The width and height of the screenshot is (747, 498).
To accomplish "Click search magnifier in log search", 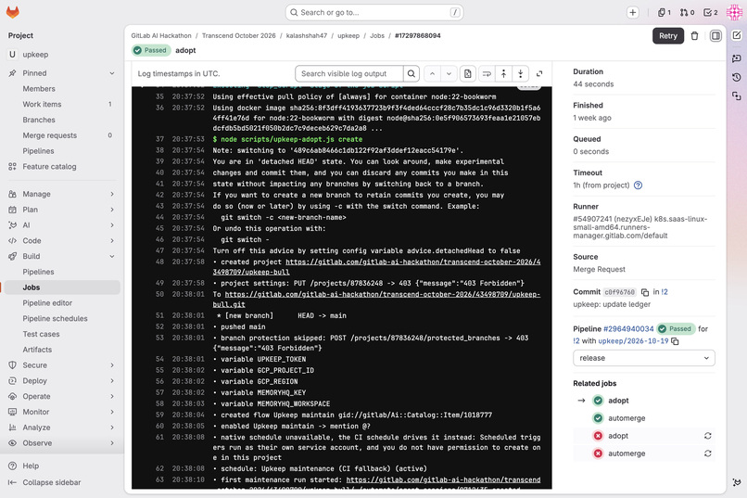I will coord(411,74).
